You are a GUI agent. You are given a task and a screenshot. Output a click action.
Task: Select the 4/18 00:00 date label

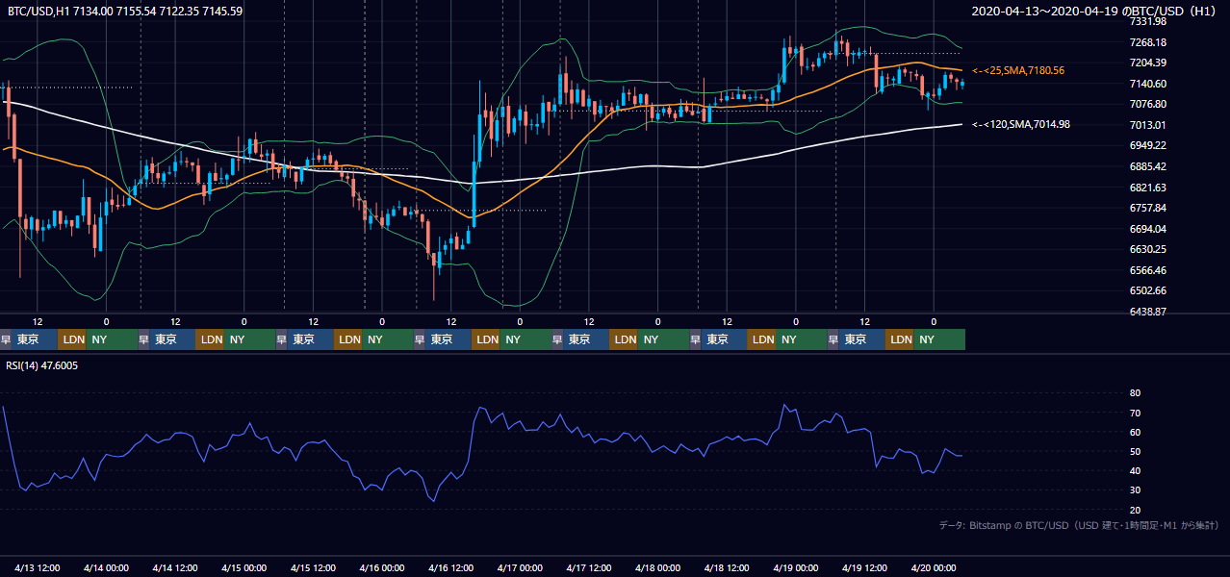pos(657,567)
